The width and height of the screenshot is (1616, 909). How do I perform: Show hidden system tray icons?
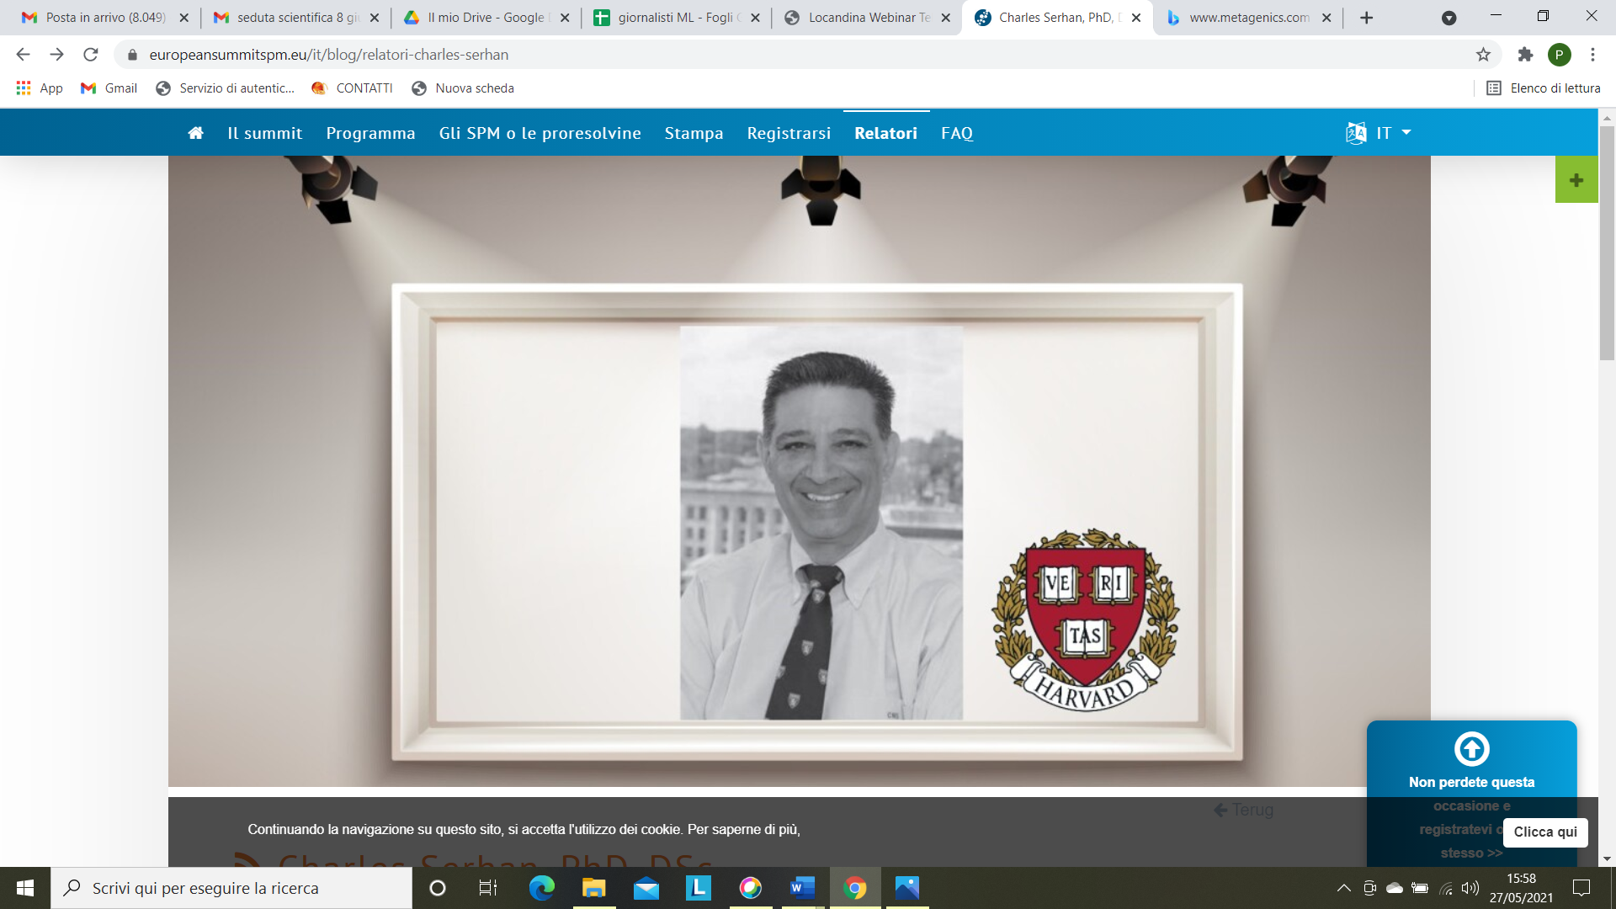coord(1343,888)
